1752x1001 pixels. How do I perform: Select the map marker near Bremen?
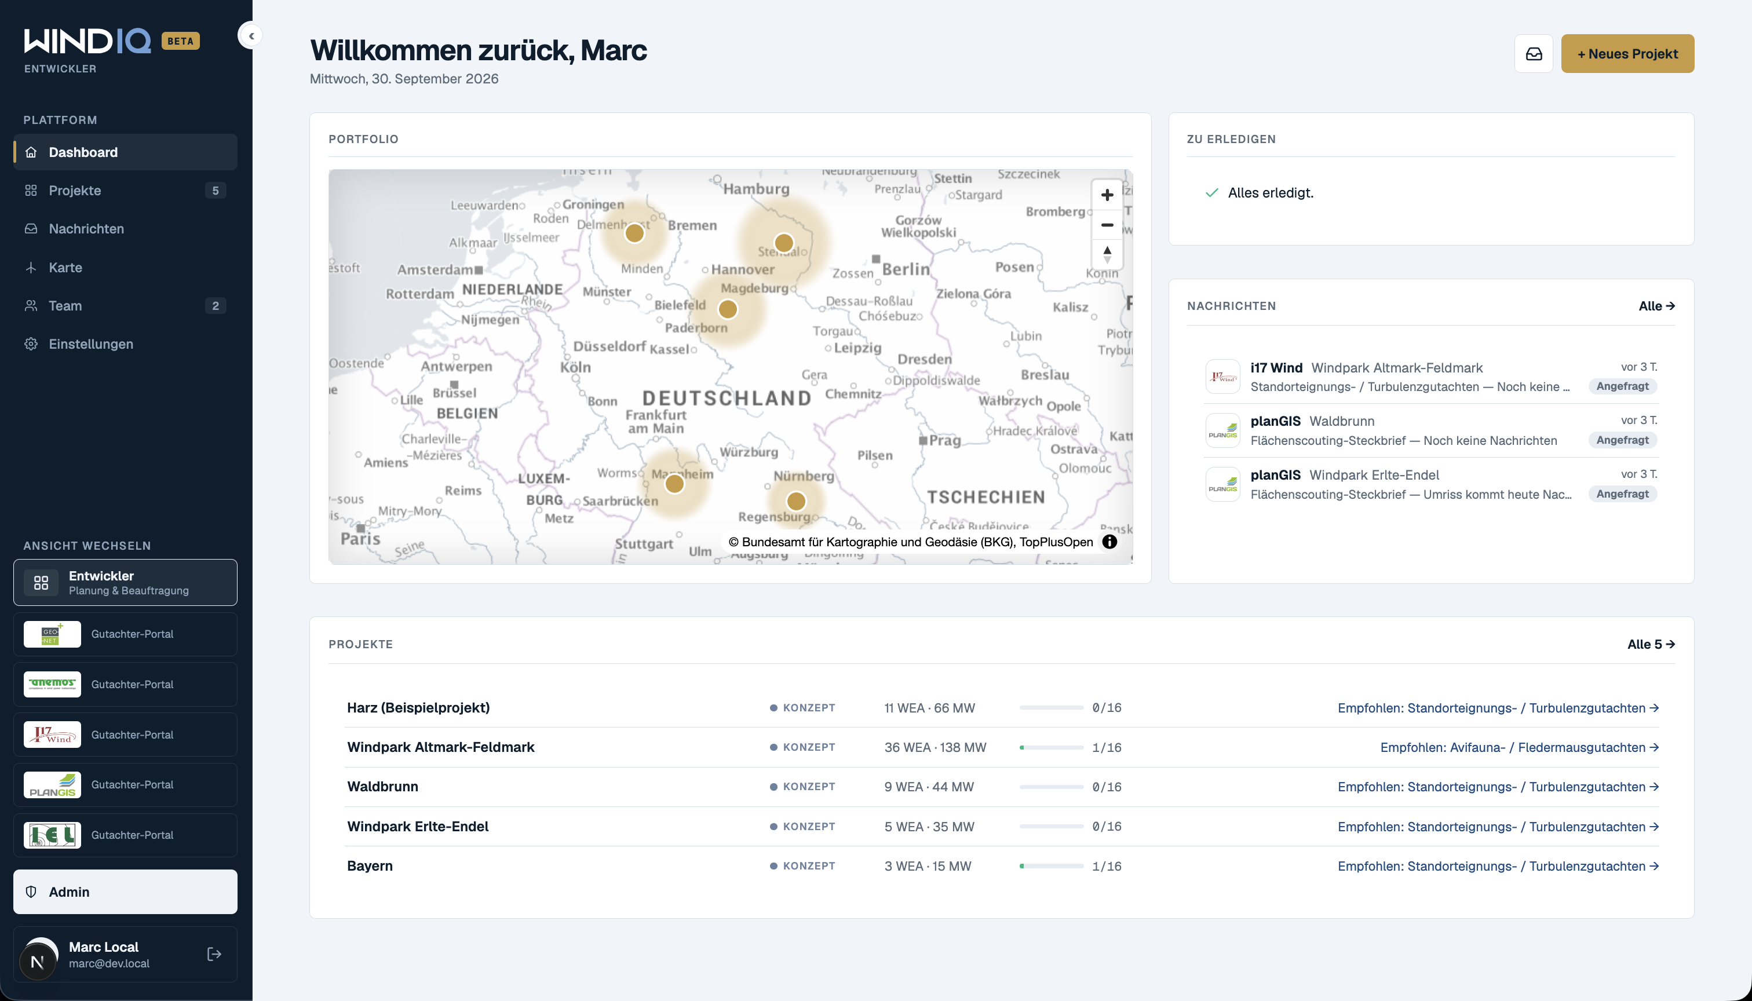click(634, 233)
